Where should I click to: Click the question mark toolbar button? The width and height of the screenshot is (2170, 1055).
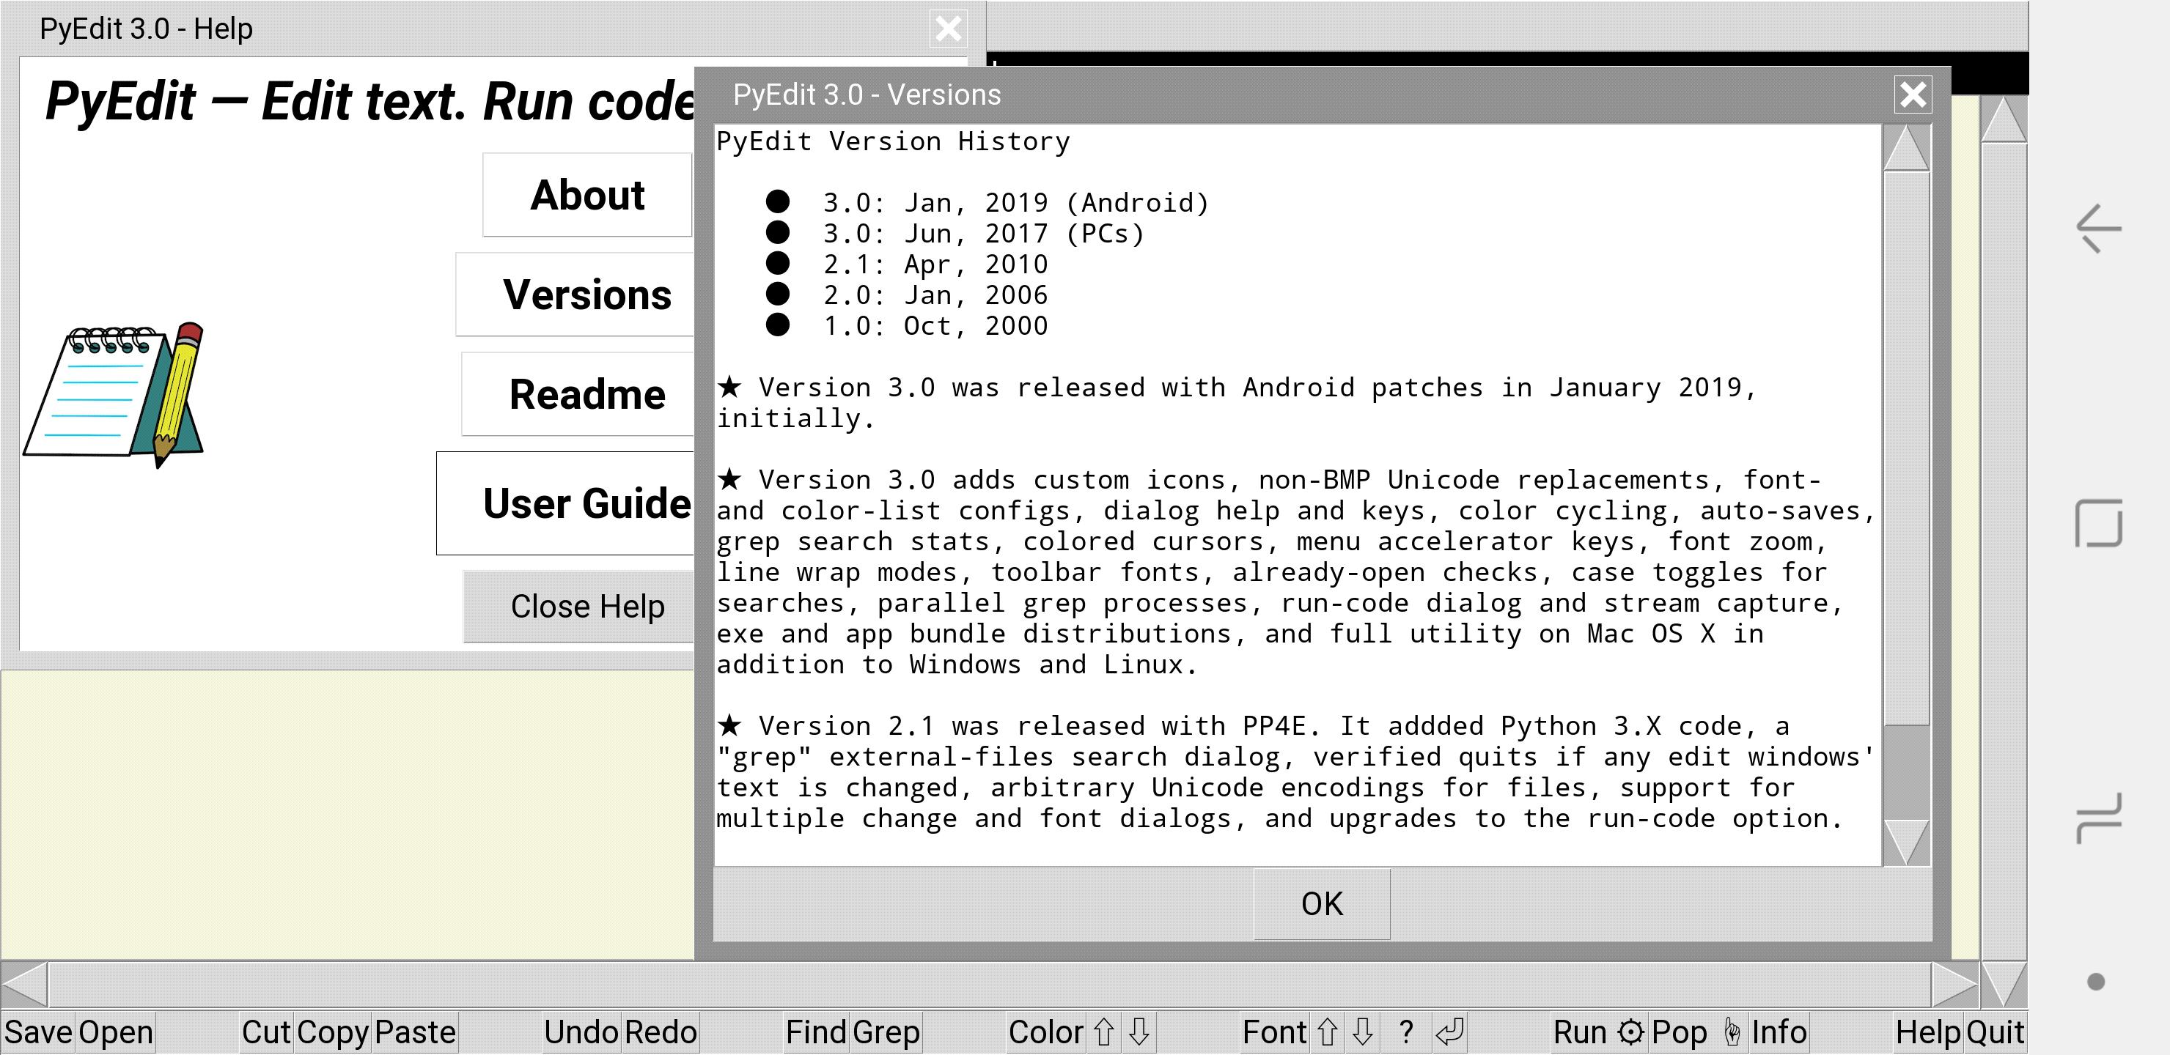[x=1405, y=1032]
